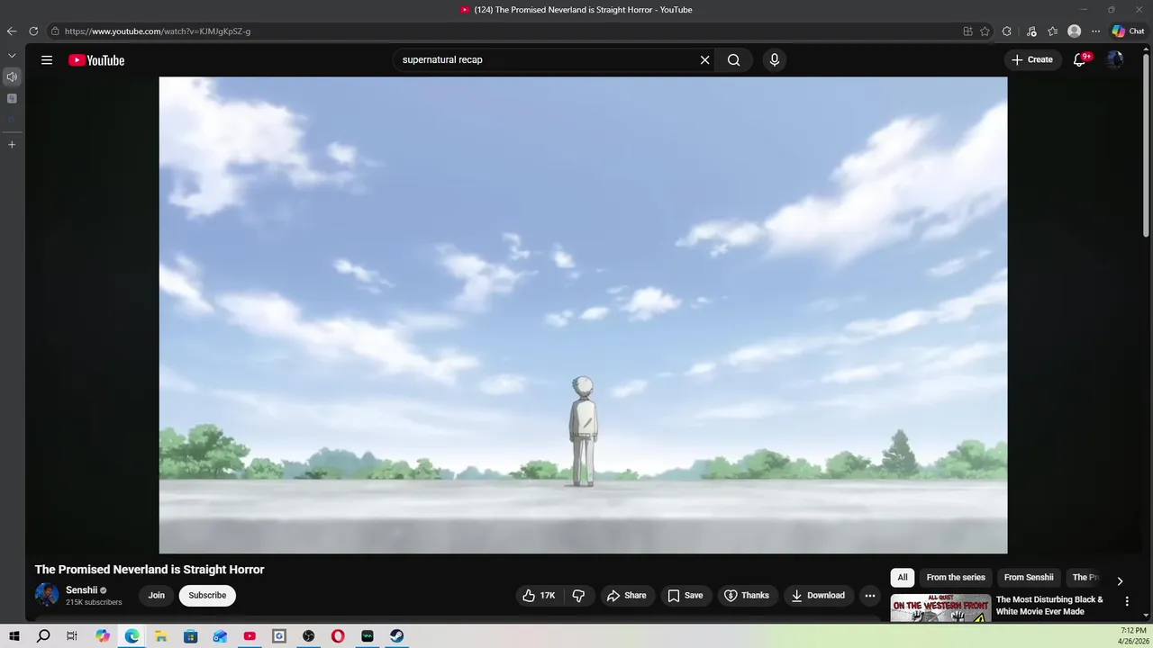Open the notifications bell
This screenshot has height=648, width=1153.
1079,60
